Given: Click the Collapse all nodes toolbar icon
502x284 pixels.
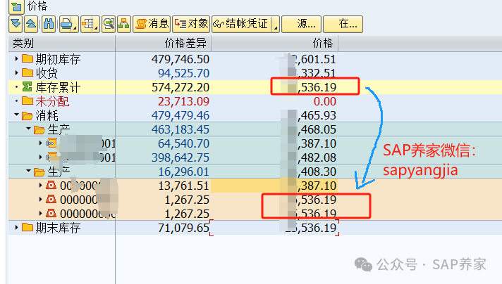Looking at the screenshot, I should (30, 24).
